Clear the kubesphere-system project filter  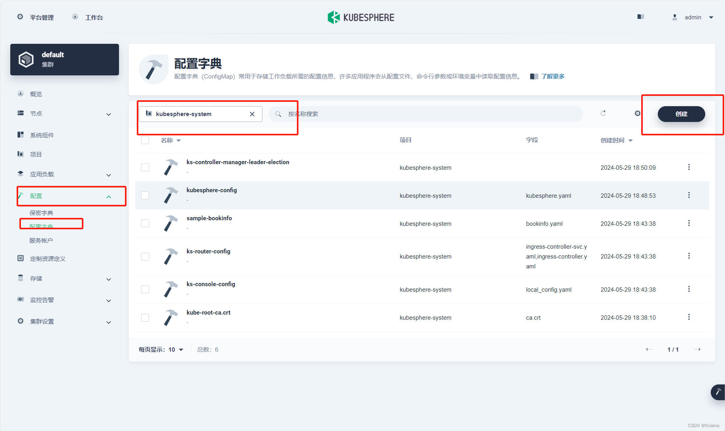tap(252, 114)
